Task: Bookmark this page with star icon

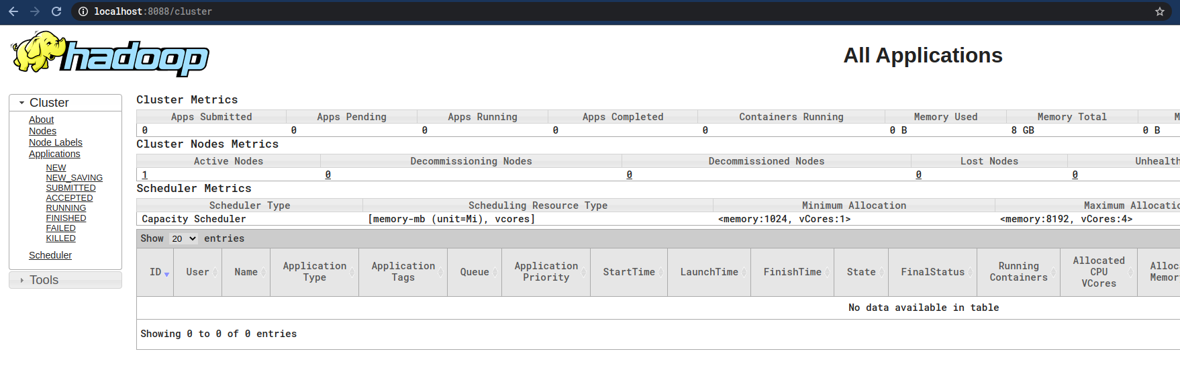Action: [1159, 11]
